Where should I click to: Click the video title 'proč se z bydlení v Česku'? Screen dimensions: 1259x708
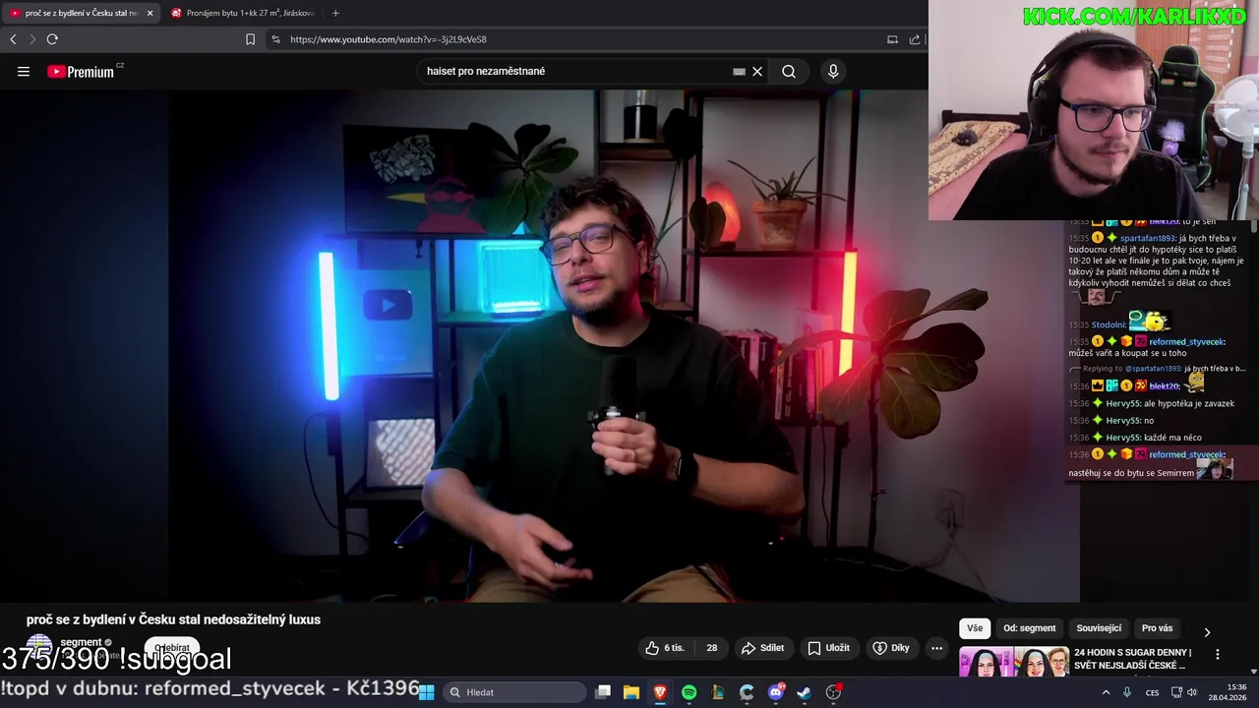coord(173,619)
